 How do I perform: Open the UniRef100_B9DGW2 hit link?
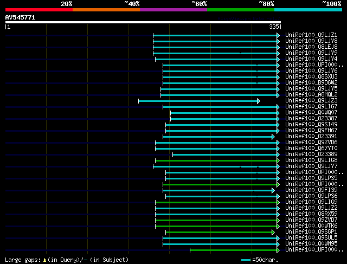[311, 83]
